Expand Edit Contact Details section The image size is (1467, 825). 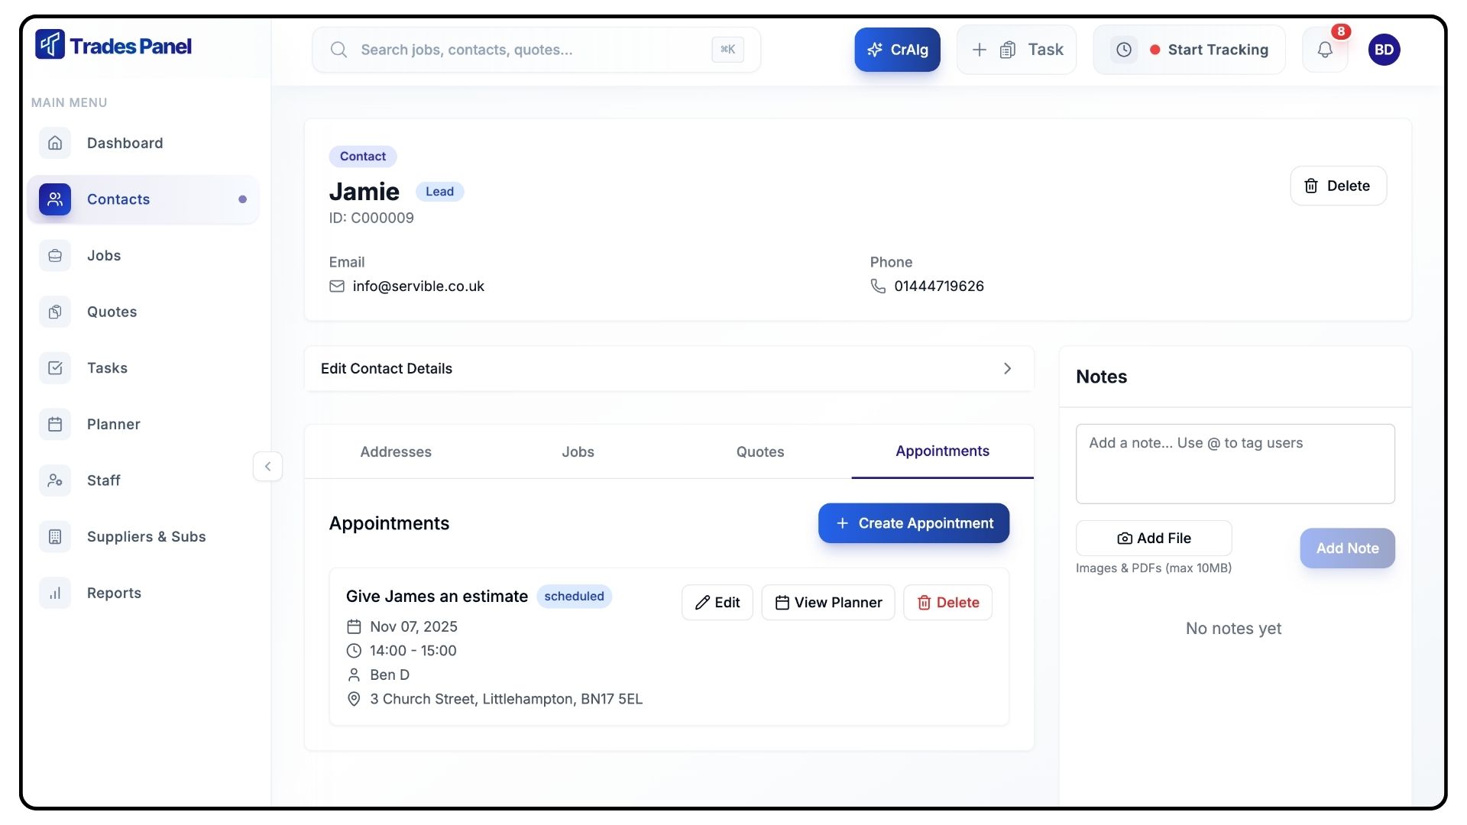pyautogui.click(x=669, y=368)
